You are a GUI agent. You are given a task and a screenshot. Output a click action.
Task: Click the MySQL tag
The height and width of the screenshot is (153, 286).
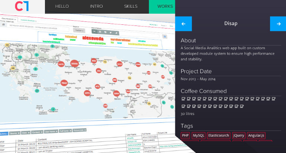[198, 135]
